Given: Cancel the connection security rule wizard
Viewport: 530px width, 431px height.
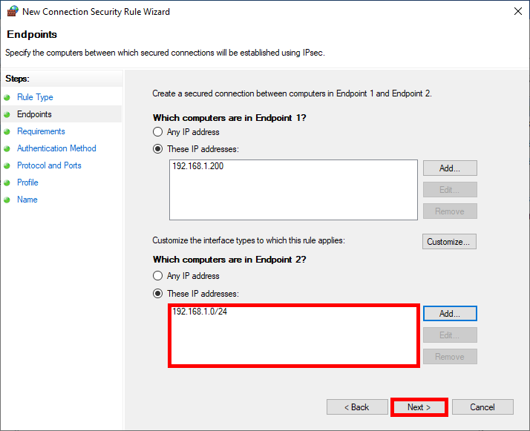Looking at the screenshot, I should pos(482,407).
